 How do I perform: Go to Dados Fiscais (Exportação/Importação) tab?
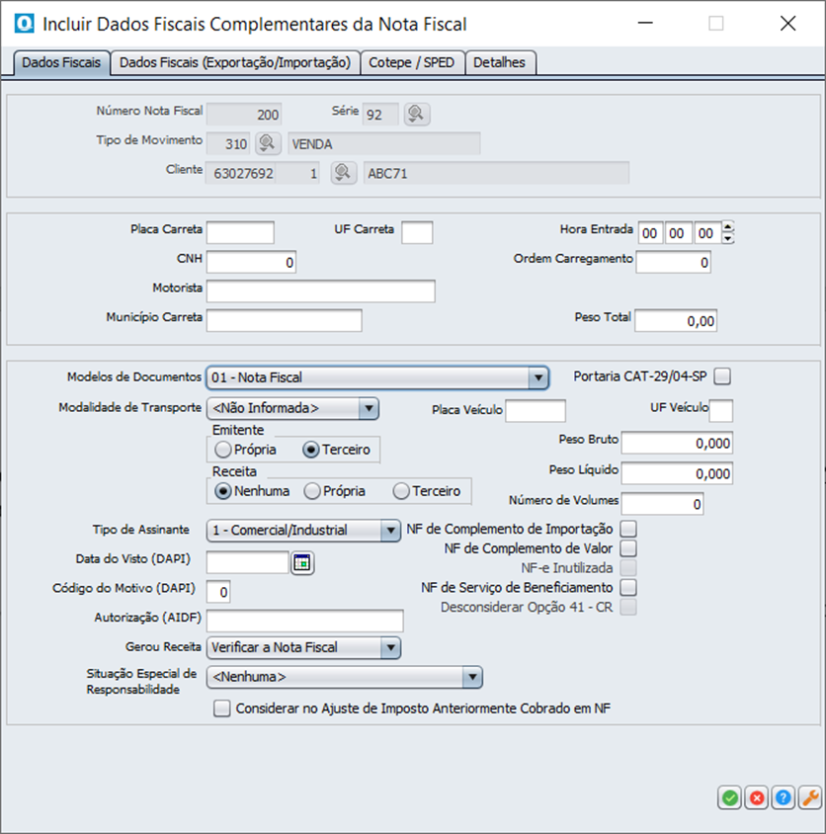pyautogui.click(x=235, y=62)
